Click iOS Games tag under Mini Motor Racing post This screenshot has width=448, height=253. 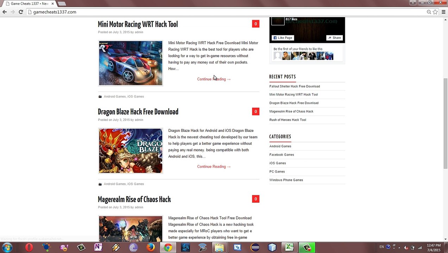pos(135,96)
